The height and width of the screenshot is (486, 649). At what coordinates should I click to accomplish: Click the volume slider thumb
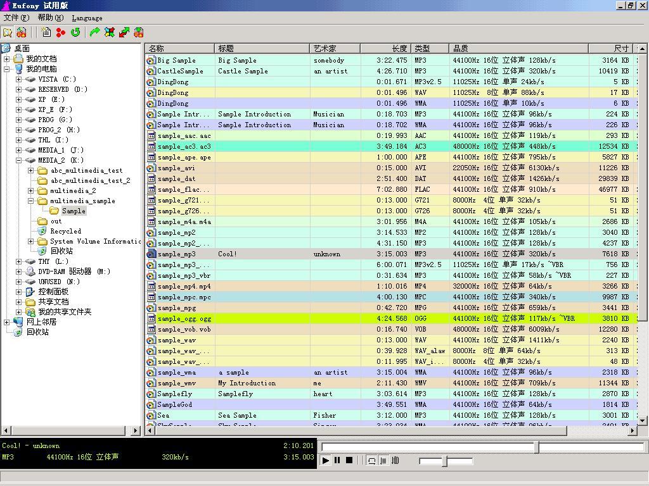[444, 461]
